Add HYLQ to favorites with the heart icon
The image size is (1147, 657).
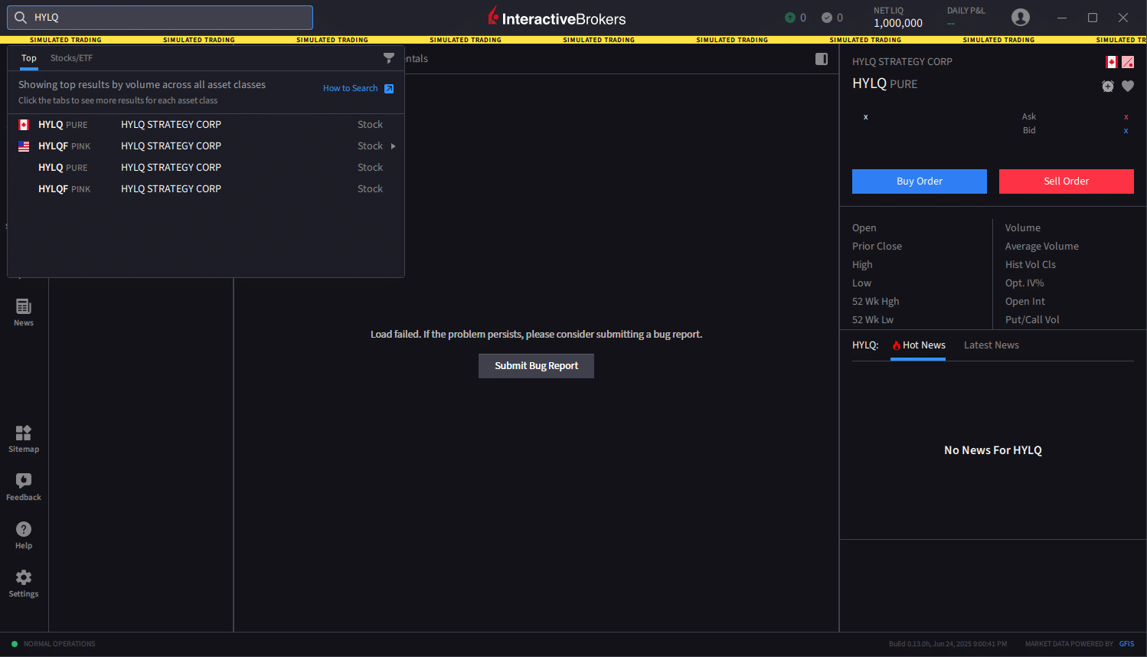click(1128, 87)
